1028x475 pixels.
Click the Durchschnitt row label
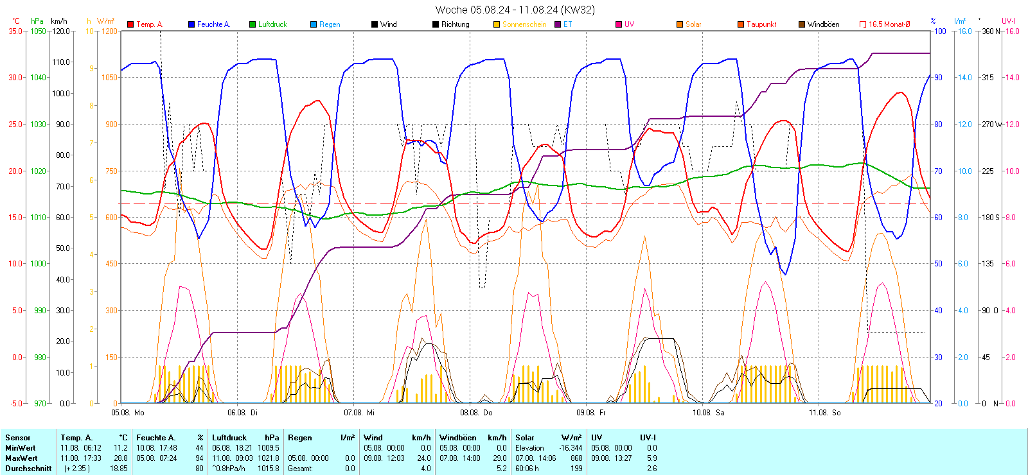click(x=28, y=469)
